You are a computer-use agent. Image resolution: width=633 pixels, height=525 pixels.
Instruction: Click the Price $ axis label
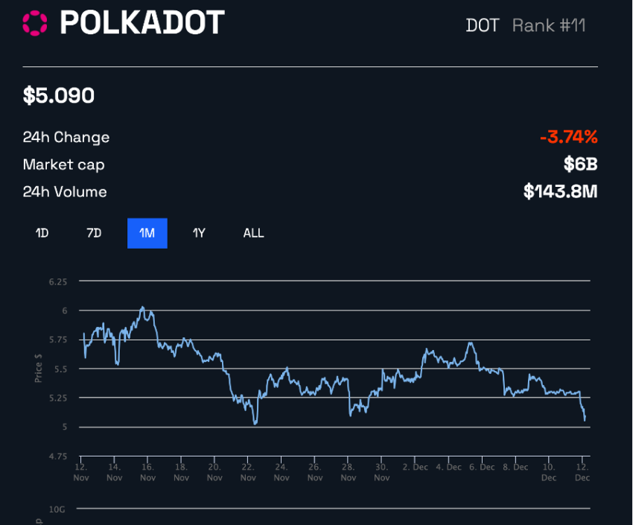(x=38, y=368)
